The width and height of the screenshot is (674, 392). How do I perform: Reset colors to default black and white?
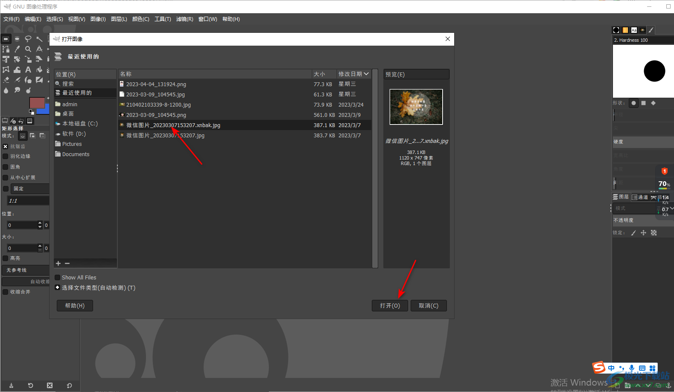click(x=31, y=112)
